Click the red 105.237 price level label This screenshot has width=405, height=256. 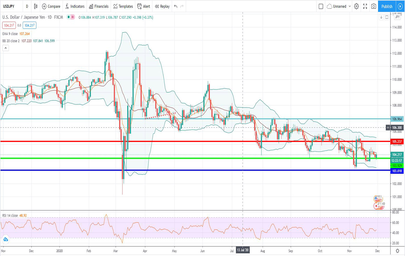(x=397, y=142)
